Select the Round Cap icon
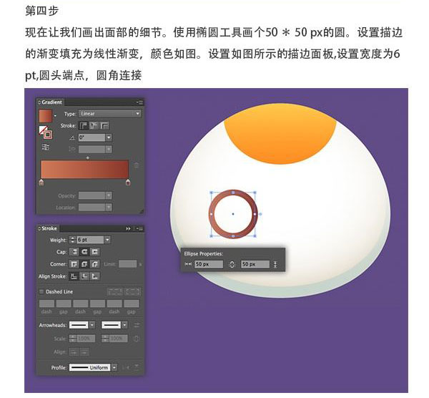429x398 pixels. pos(84,252)
